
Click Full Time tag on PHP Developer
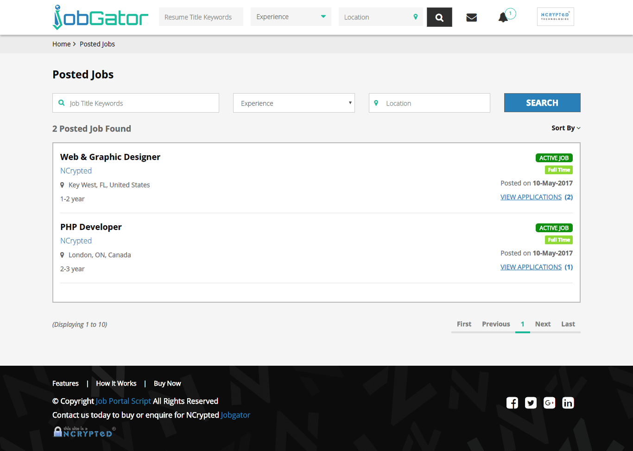pos(559,240)
